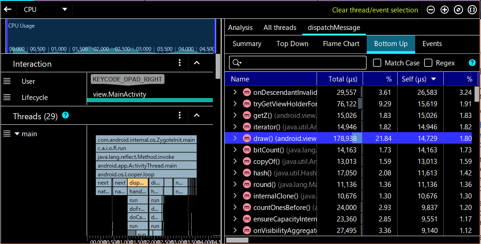This screenshot has height=244, width=481.
Task: Grab the Lifecycle row drag handle
Action: coord(7,97)
